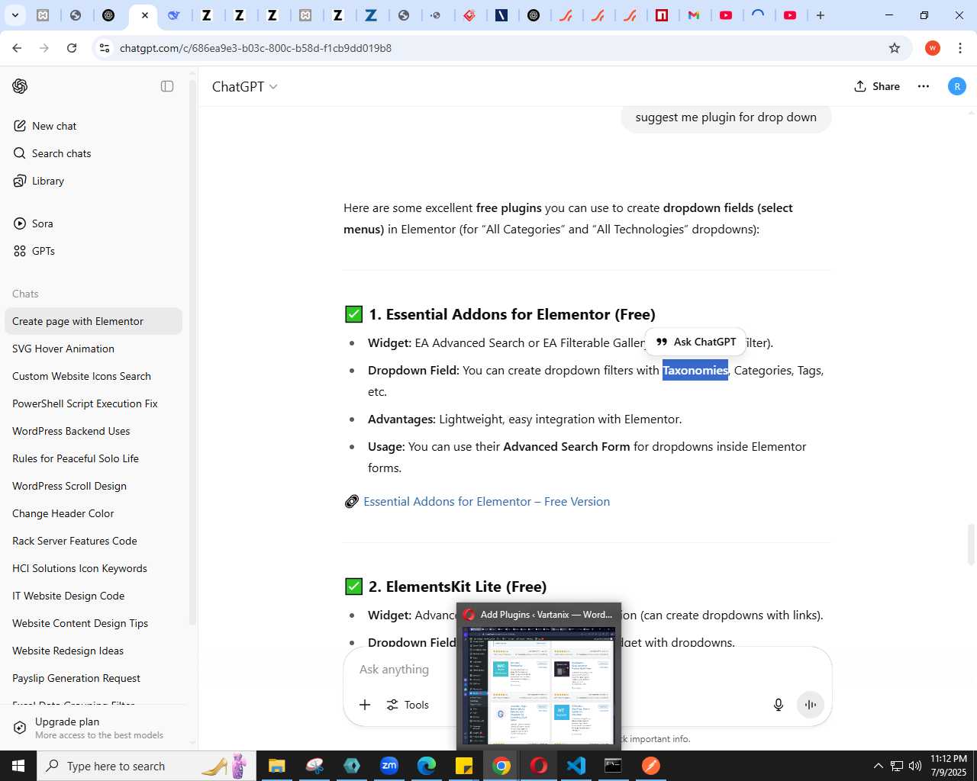
Task: Click the volume speaker tray icon
Action: pyautogui.click(x=915, y=766)
